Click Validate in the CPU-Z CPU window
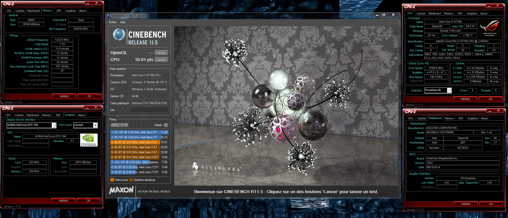This screenshot has width=508, height=218. click(465, 99)
